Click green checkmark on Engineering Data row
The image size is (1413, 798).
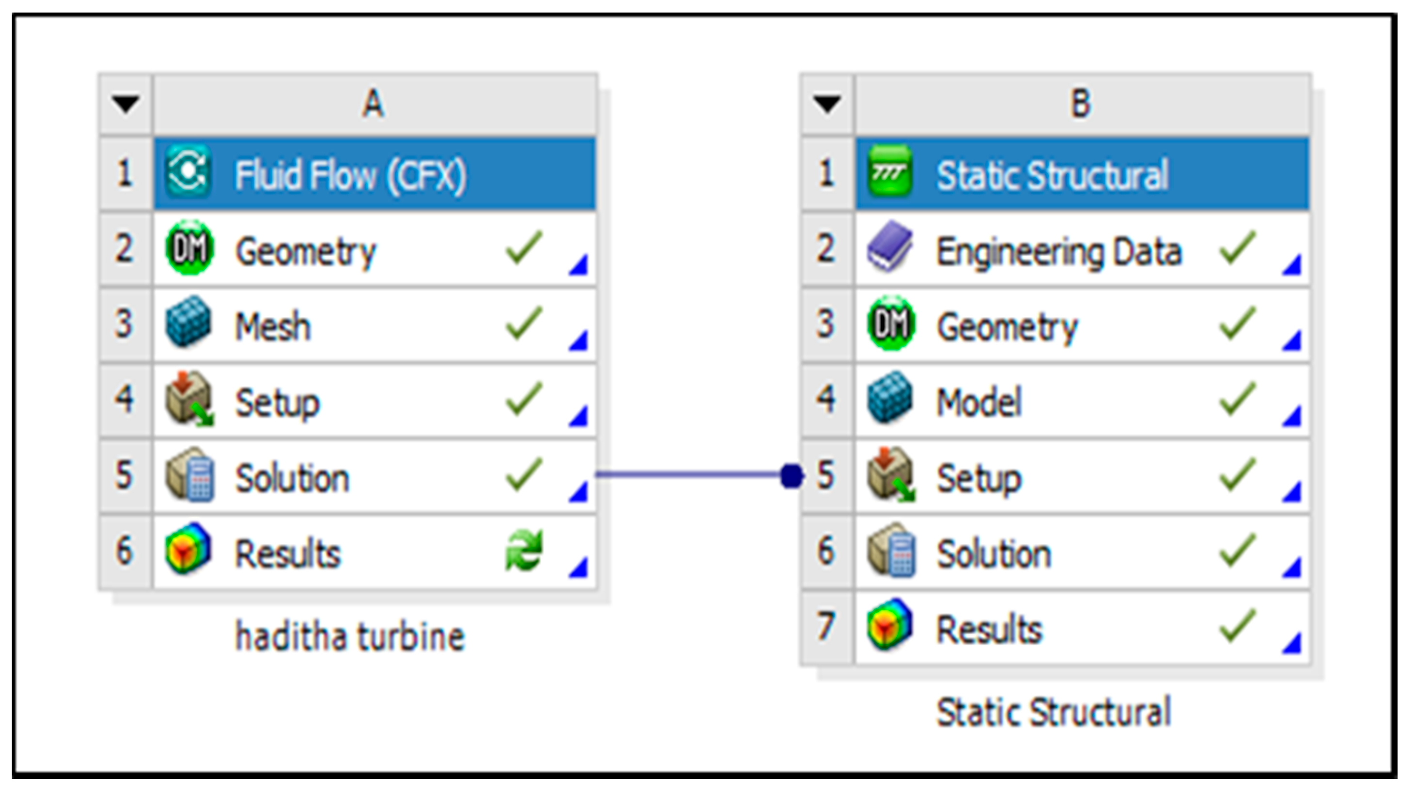tap(1238, 249)
